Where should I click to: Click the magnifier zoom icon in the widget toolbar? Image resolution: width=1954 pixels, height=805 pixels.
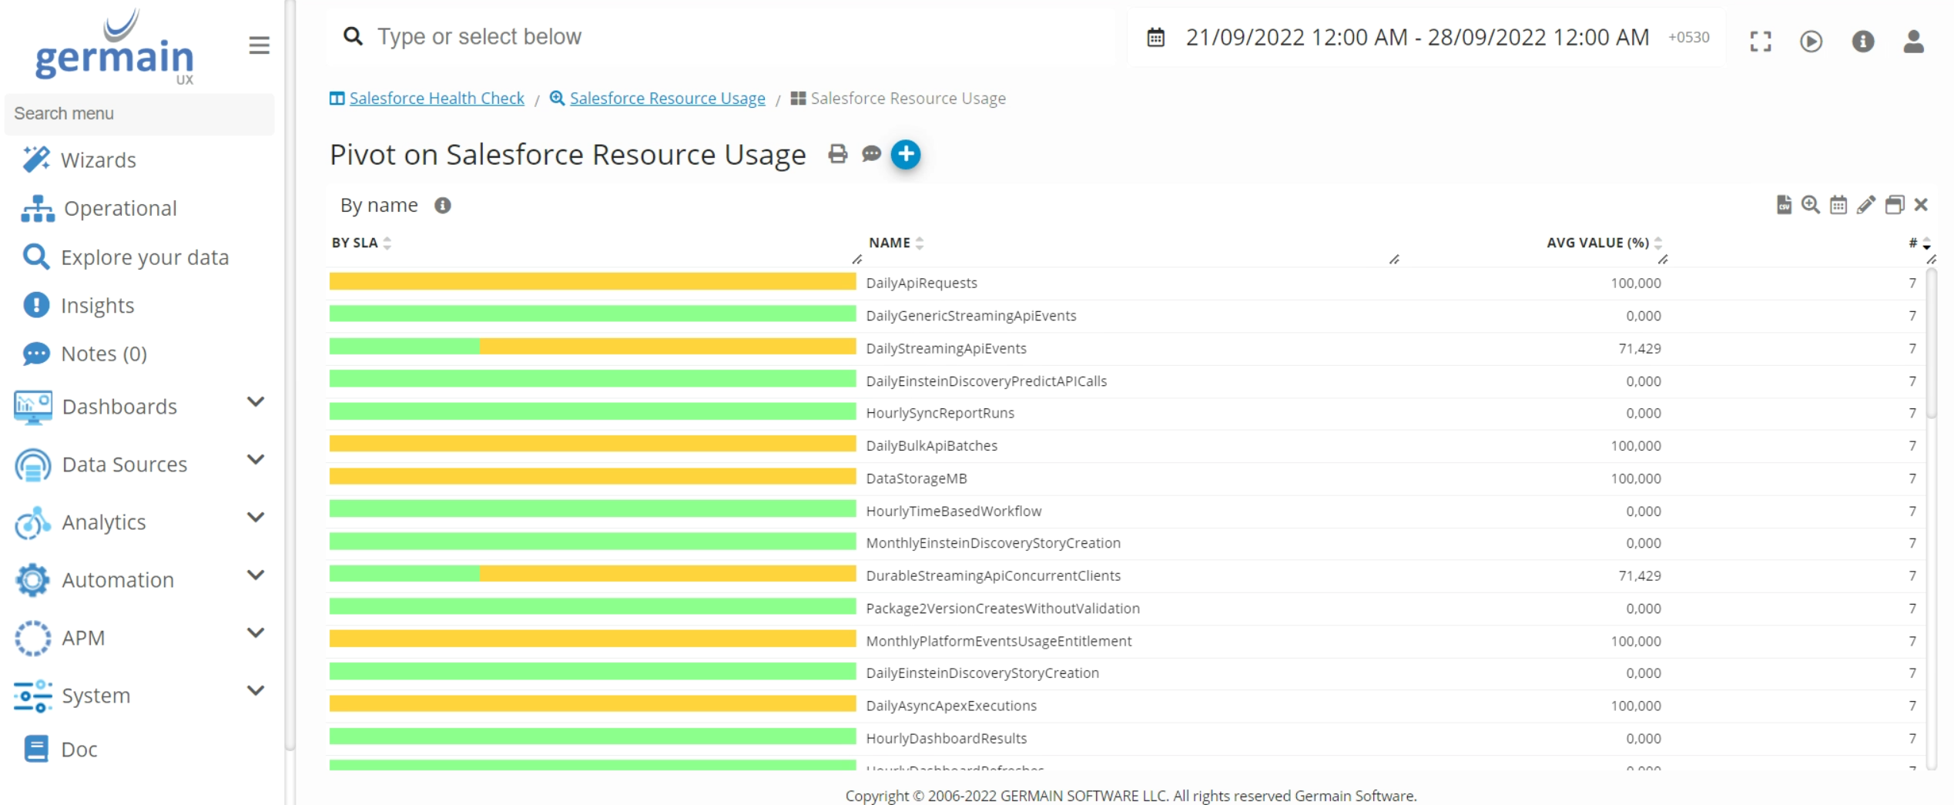click(1810, 205)
